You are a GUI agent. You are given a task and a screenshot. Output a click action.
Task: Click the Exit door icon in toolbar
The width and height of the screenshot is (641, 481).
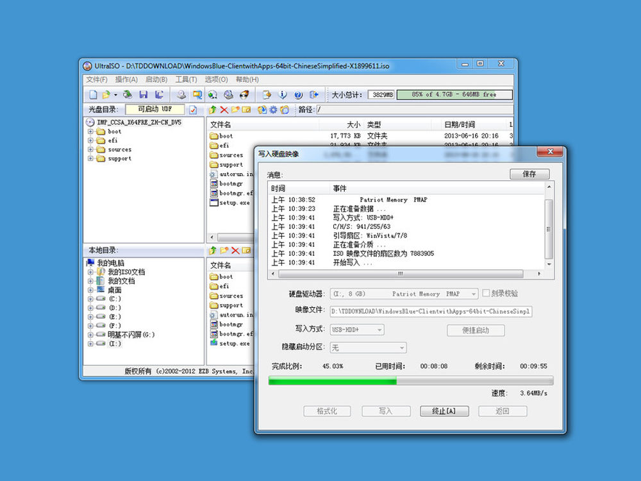[314, 95]
